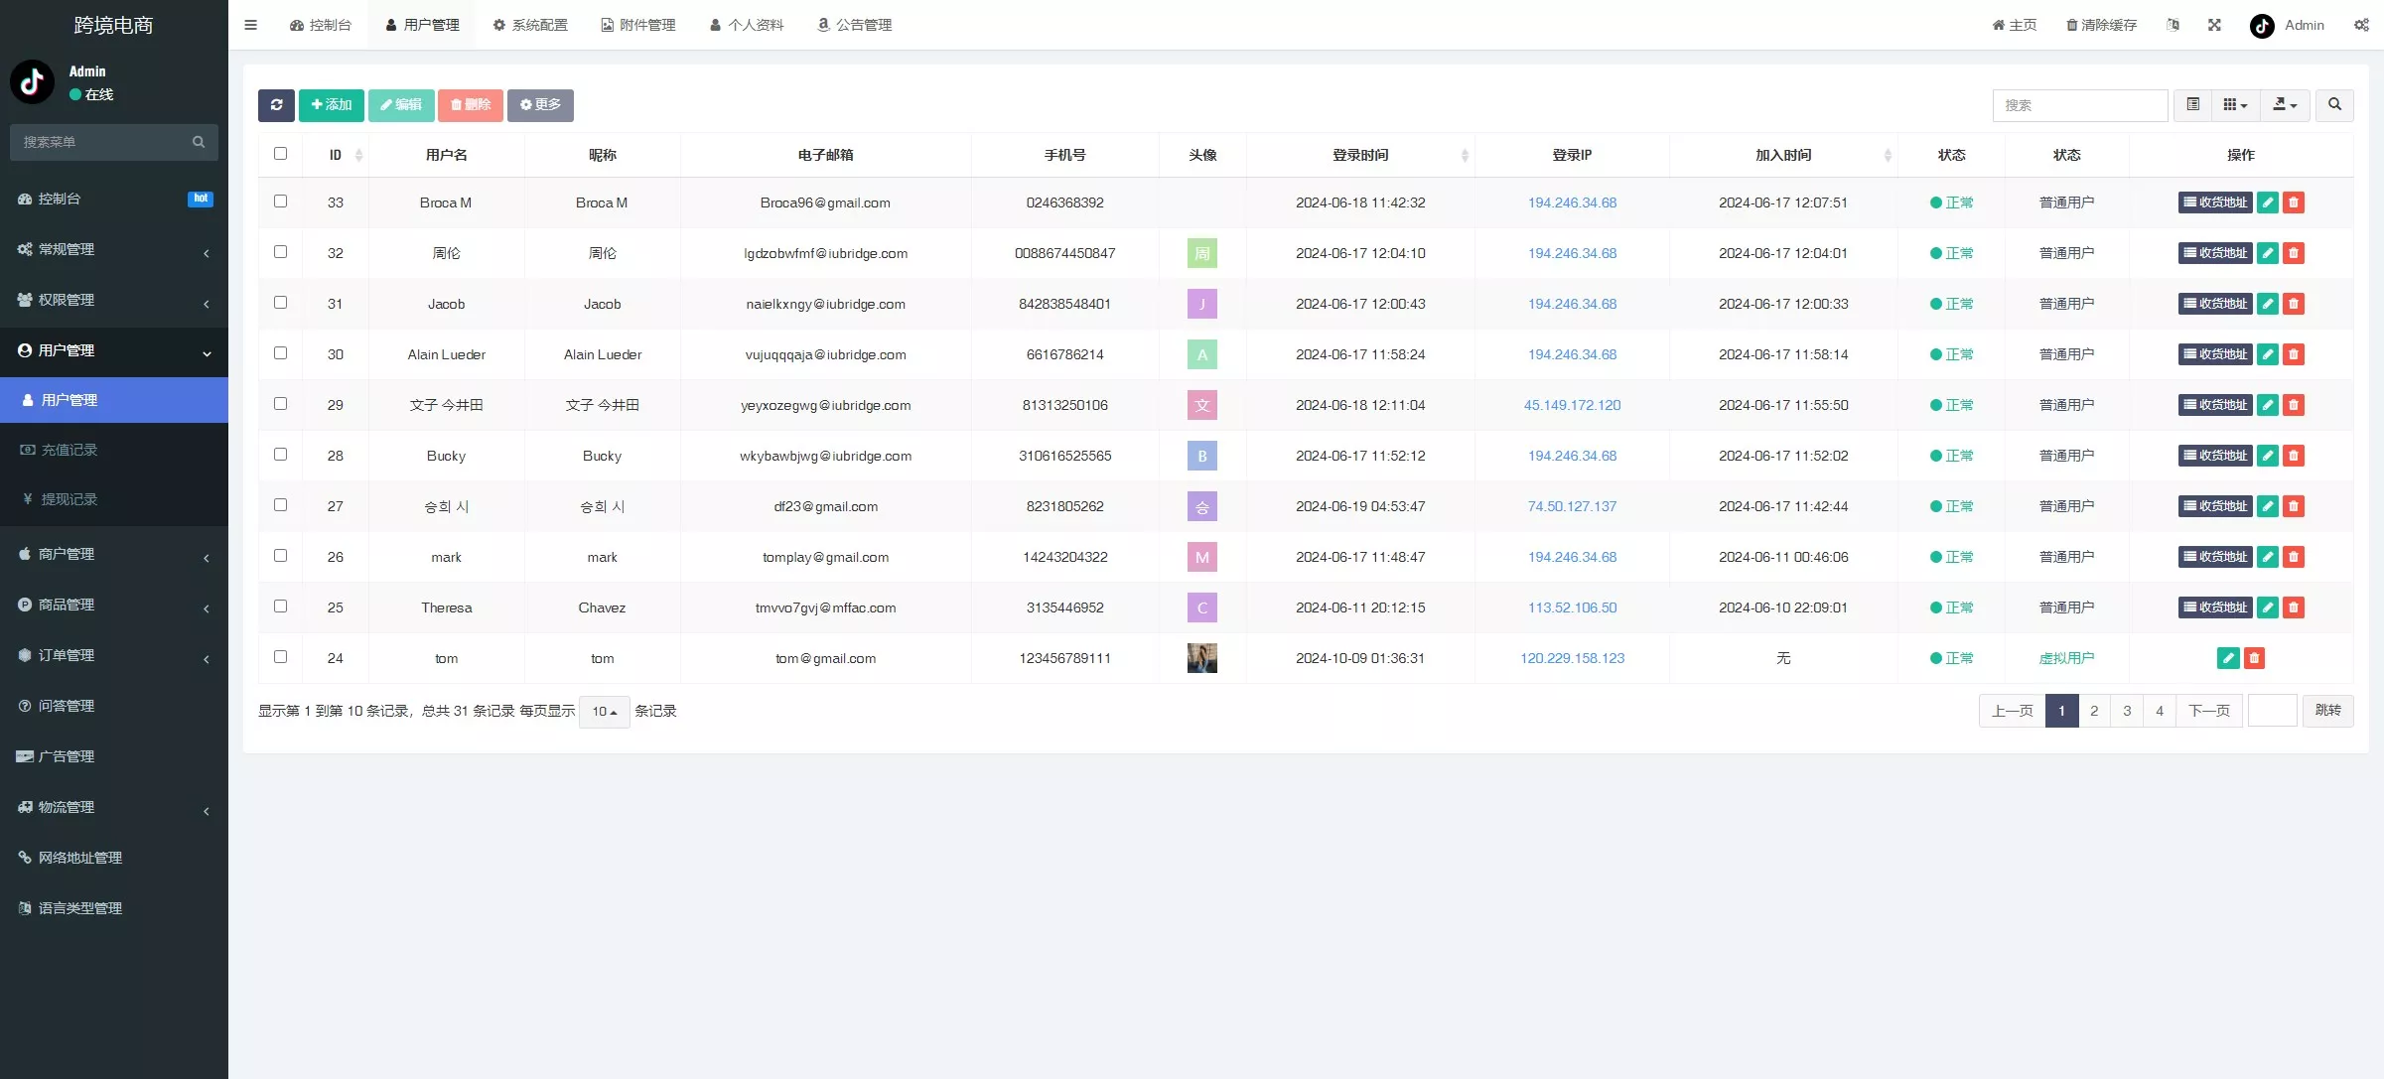
Task: Click the refresh table icon button
Action: click(276, 105)
